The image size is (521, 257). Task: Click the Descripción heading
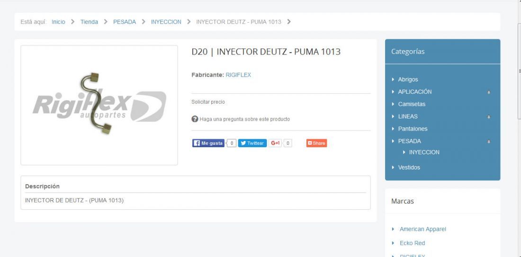(42, 186)
